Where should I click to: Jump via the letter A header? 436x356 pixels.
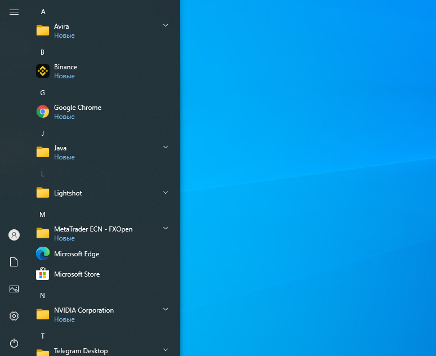[x=43, y=12]
